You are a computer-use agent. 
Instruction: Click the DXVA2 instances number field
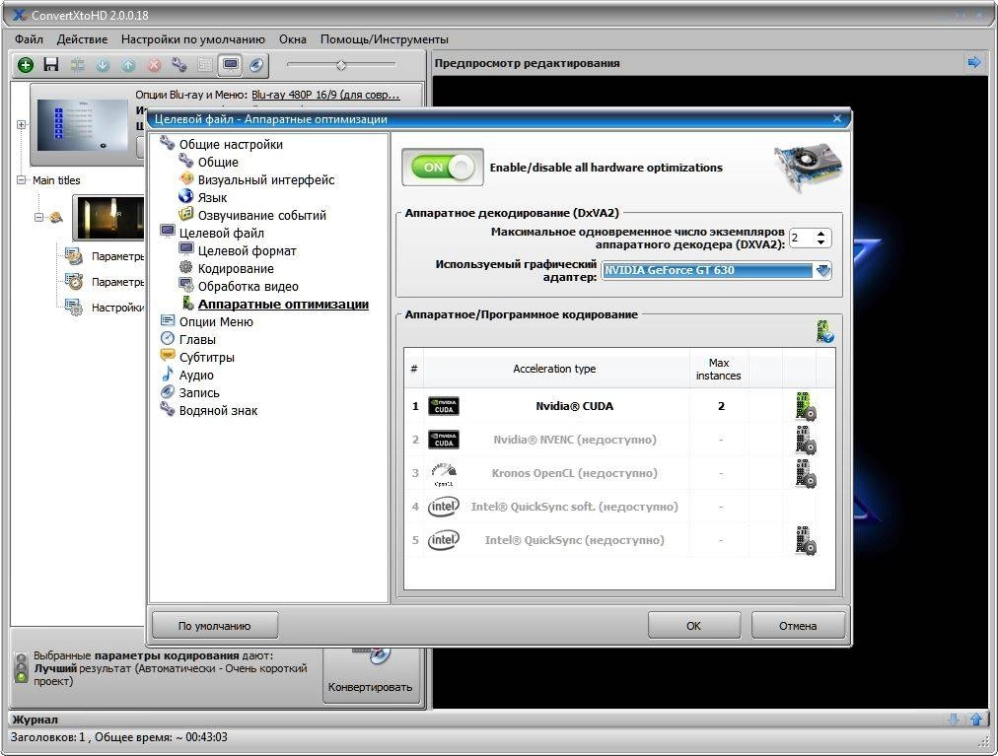[x=802, y=238]
